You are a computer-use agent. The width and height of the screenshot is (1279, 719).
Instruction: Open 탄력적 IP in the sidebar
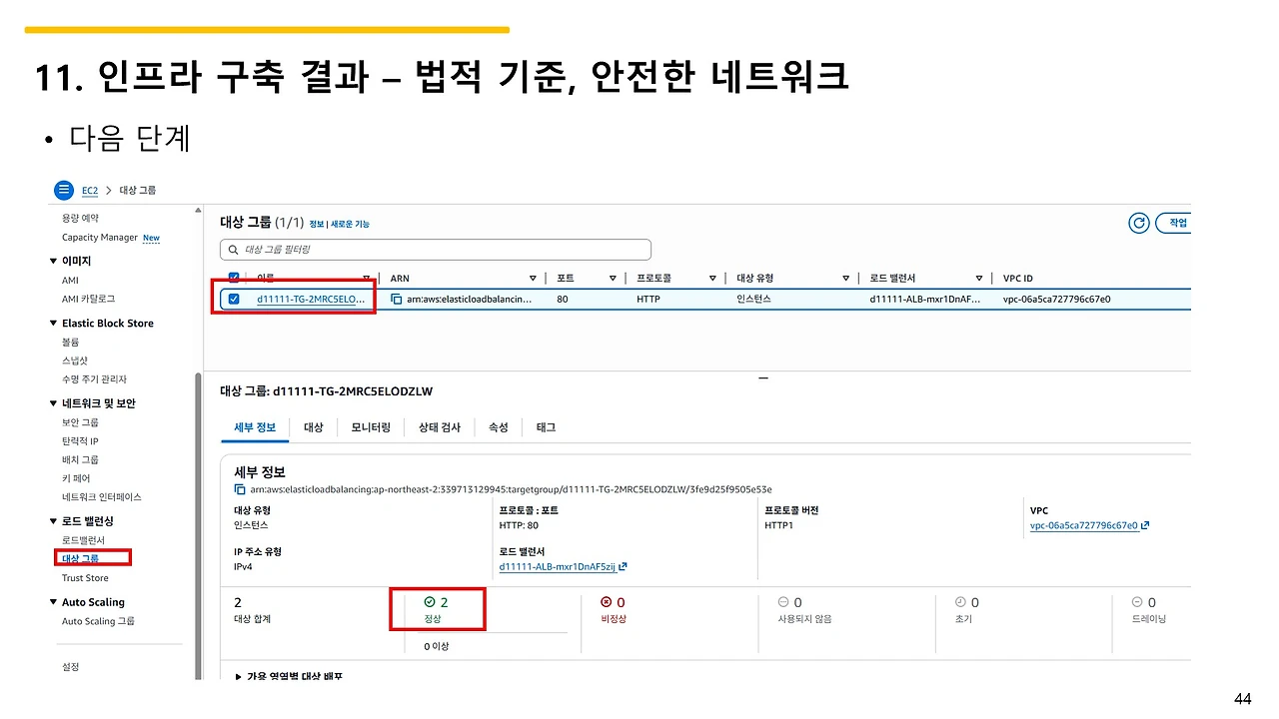(x=80, y=441)
